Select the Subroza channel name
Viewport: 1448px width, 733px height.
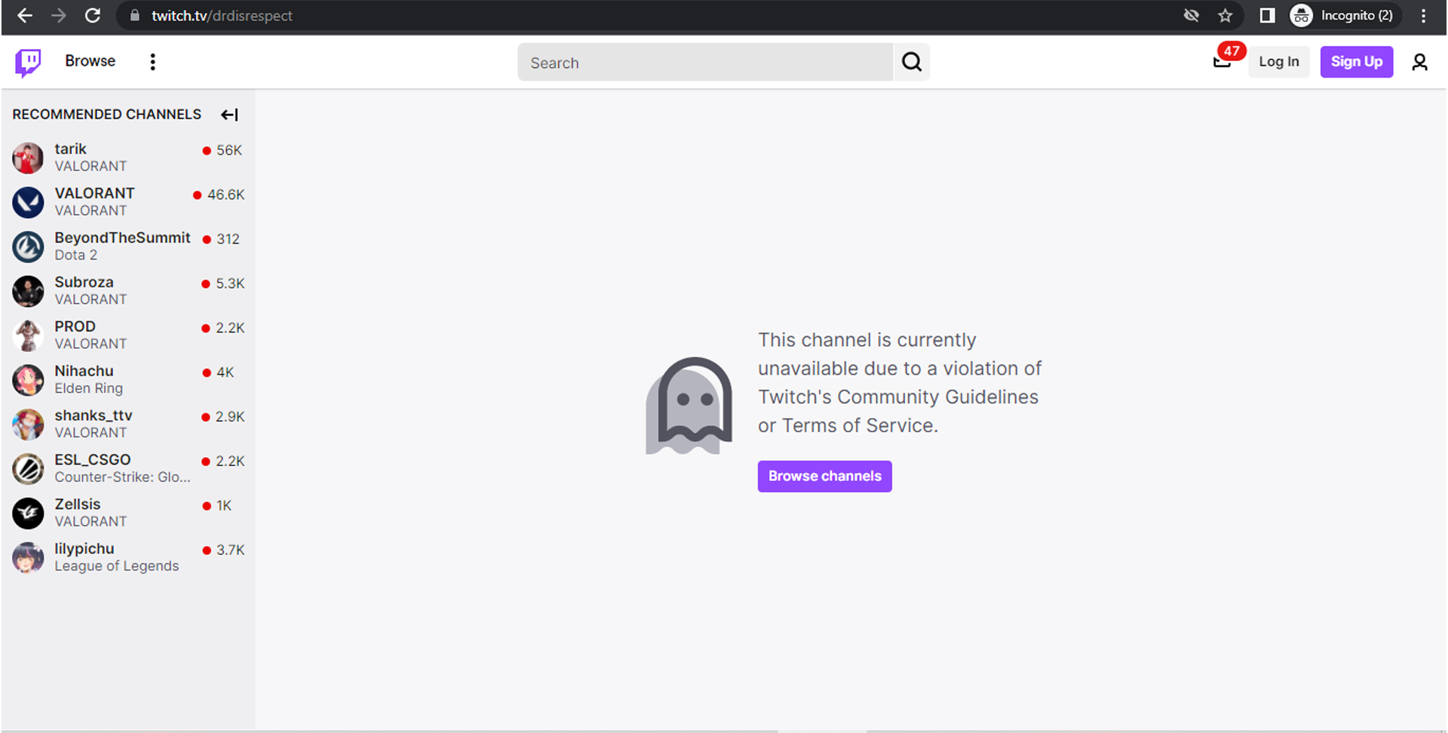click(84, 282)
